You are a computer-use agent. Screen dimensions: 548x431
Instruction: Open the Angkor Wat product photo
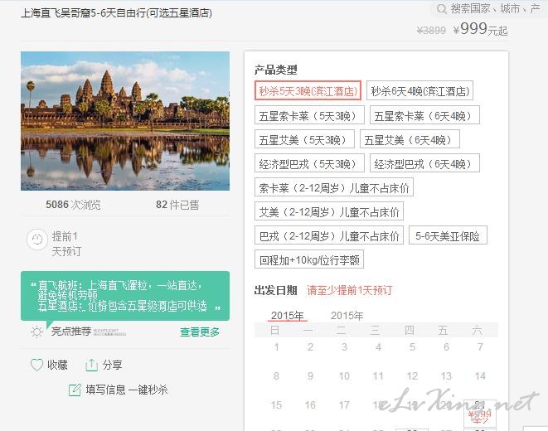(125, 121)
